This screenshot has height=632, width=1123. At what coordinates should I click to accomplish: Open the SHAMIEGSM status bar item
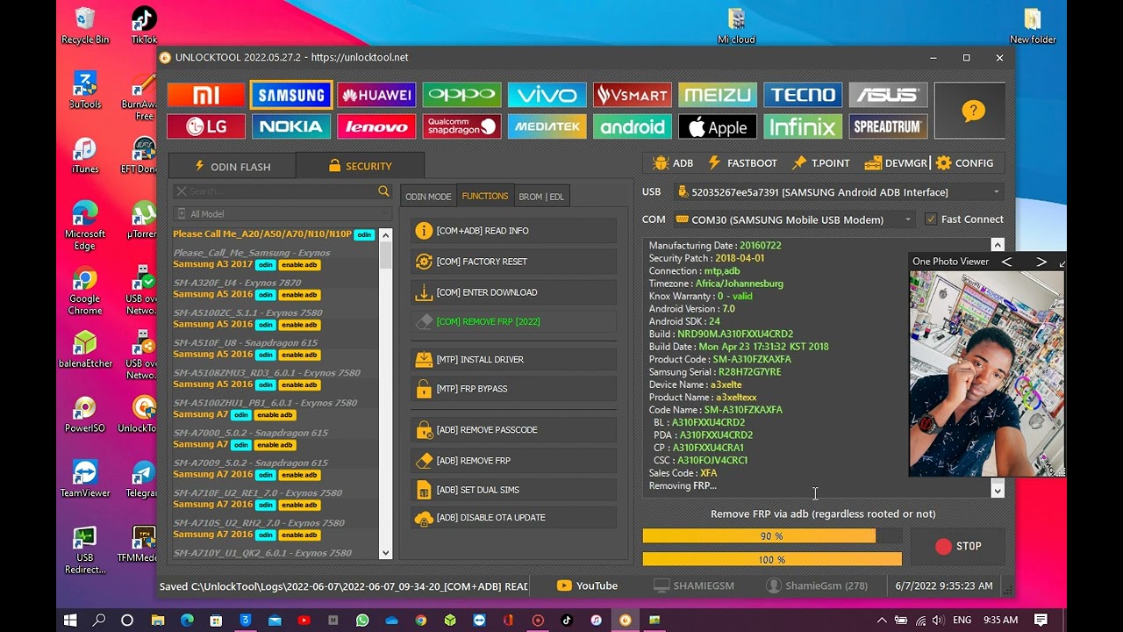[x=693, y=585]
